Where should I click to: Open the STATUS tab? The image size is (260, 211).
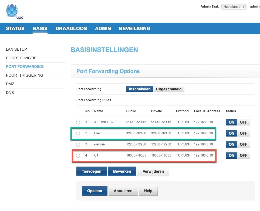[x=15, y=29]
